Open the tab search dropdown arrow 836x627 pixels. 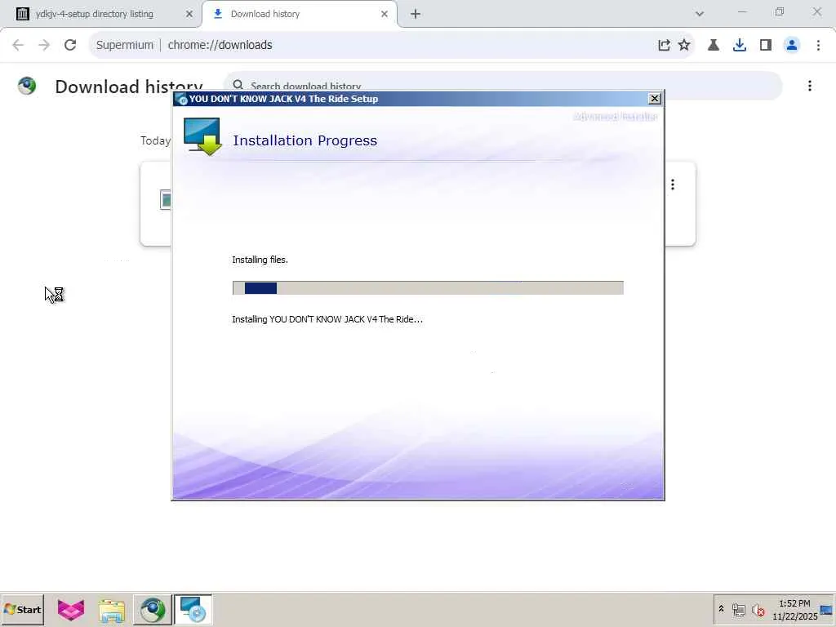pos(700,14)
